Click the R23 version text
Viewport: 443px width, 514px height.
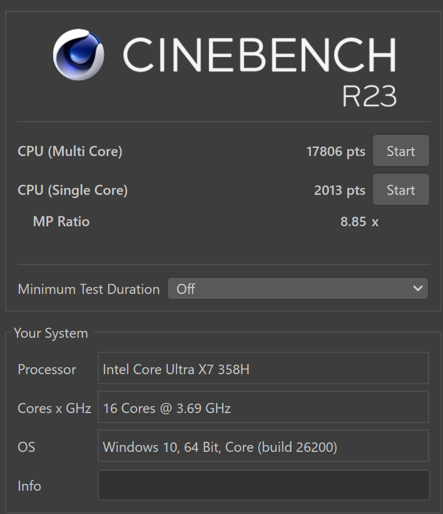point(369,96)
